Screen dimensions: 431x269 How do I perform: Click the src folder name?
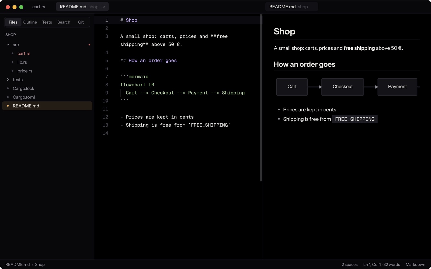(x=16, y=45)
